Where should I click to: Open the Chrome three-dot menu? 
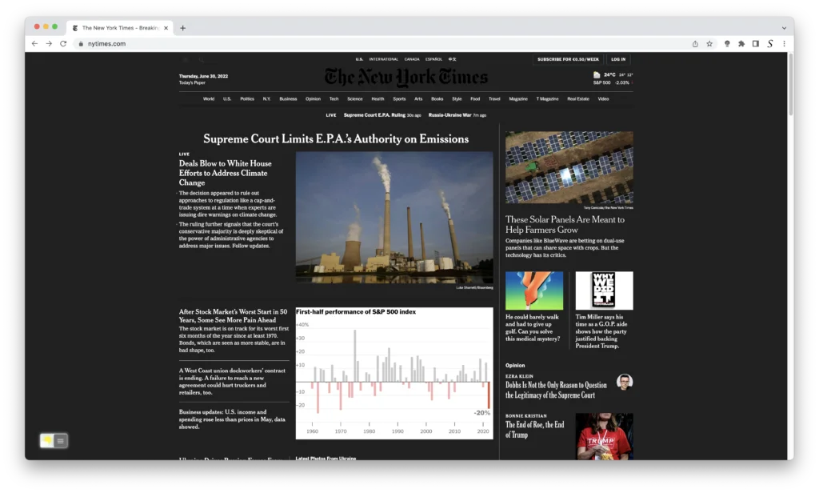pyautogui.click(x=784, y=44)
